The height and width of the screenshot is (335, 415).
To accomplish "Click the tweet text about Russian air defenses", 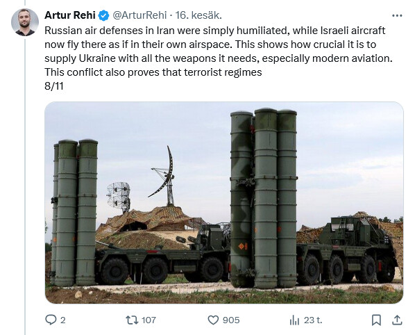I will (219, 51).
